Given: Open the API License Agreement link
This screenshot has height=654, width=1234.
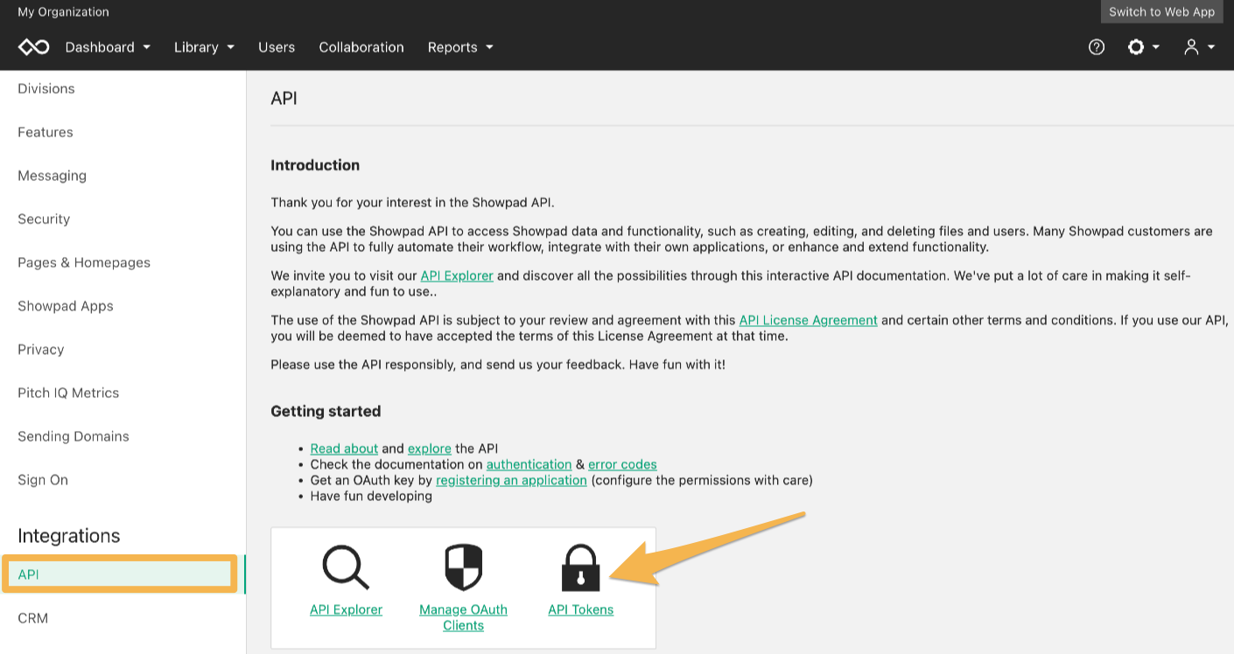Looking at the screenshot, I should (808, 320).
